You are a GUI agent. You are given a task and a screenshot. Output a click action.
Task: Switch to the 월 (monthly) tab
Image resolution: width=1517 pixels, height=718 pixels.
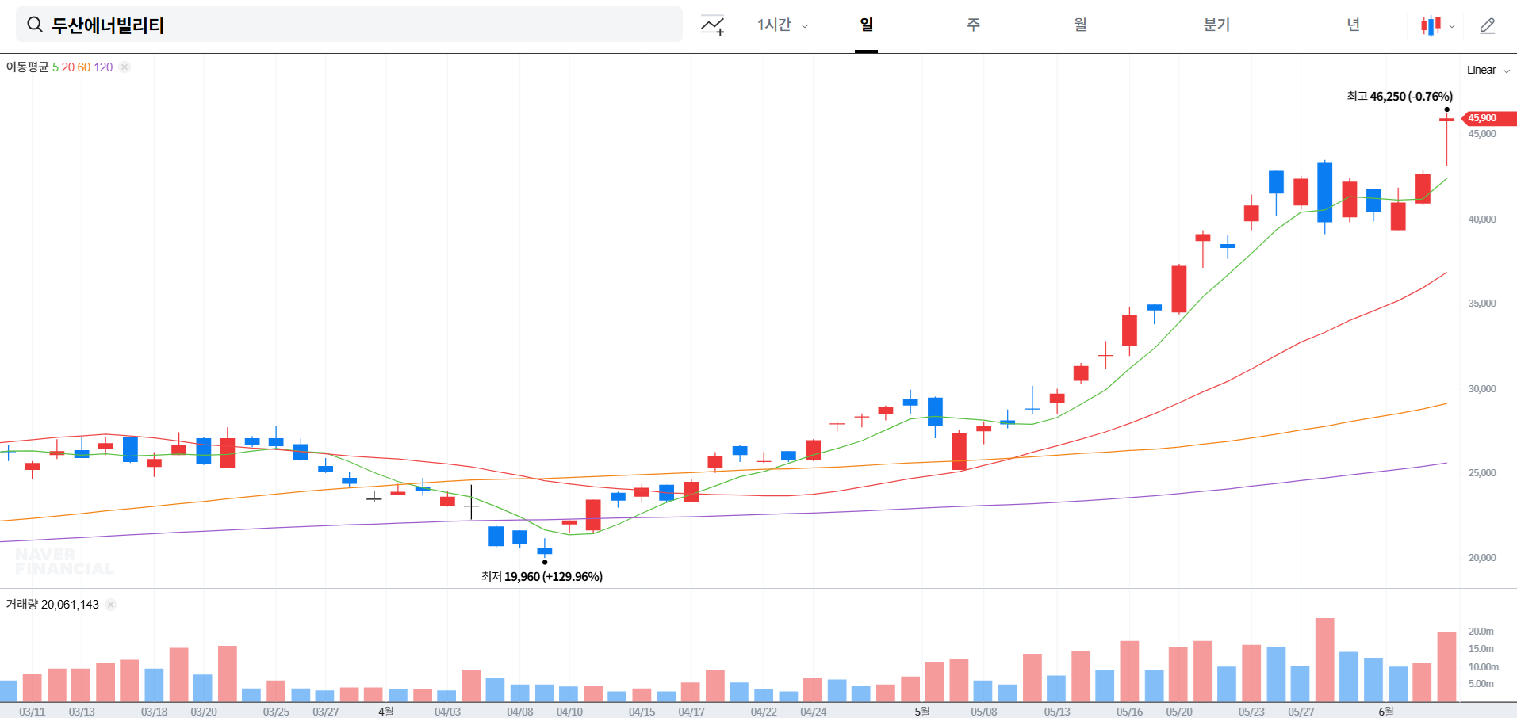(x=1080, y=25)
